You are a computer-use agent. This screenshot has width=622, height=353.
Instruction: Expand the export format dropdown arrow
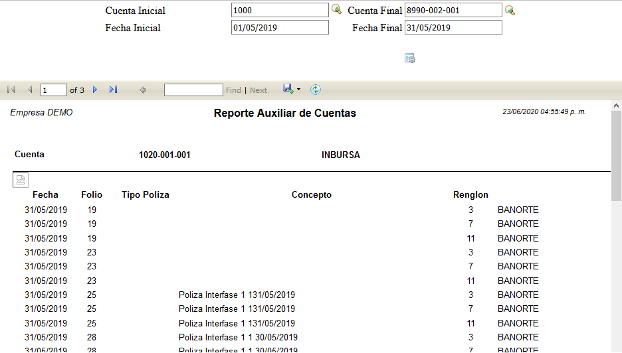point(298,90)
